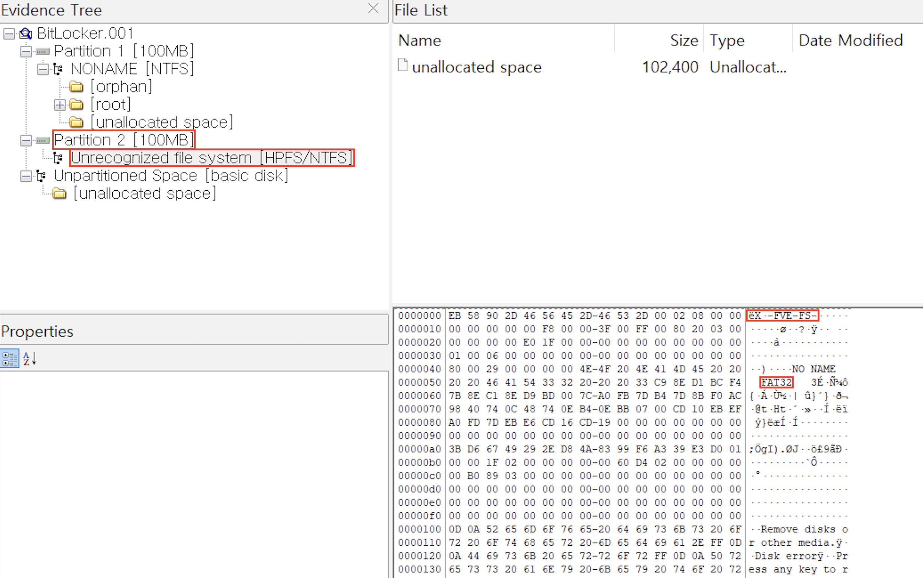This screenshot has height=578, width=923.
Task: Sort file list by Name column
Action: (x=420, y=41)
